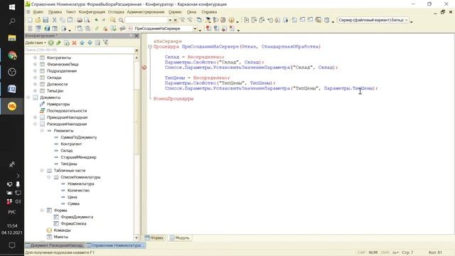Open the Отладка menu
Image resolution: width=455 pixels, height=256 pixels.
pyautogui.click(x=116, y=12)
